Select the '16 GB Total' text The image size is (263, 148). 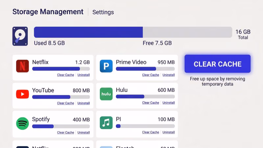tap(243, 35)
